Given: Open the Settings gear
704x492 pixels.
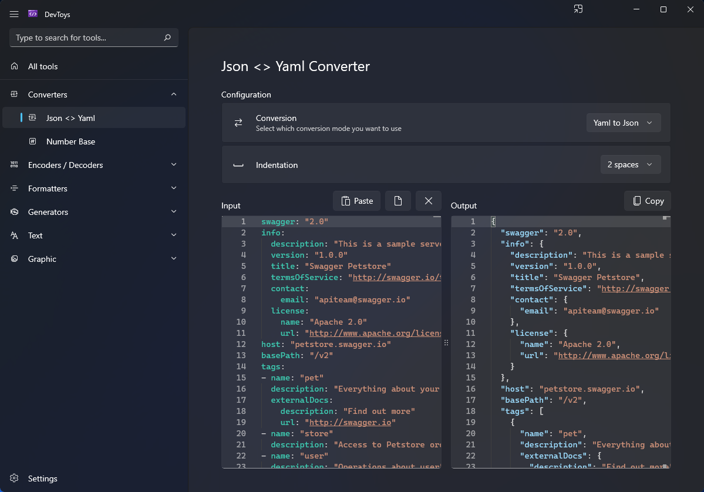Looking at the screenshot, I should click(x=14, y=478).
